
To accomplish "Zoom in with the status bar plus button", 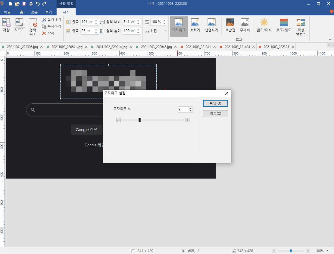I will [x=308, y=251].
